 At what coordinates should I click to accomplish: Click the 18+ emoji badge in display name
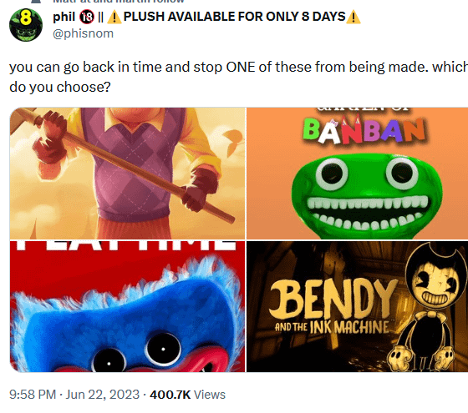click(x=87, y=17)
